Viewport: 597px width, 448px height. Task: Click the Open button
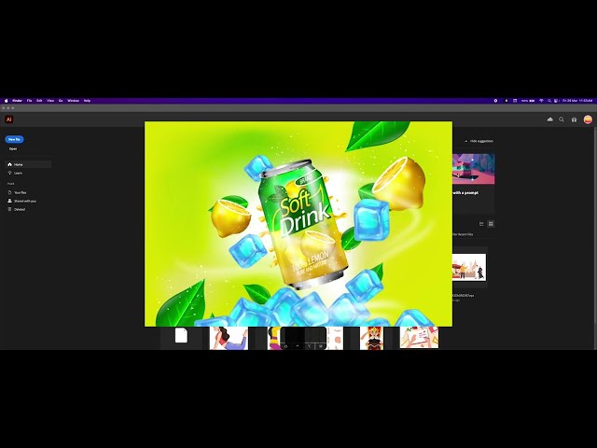pos(13,149)
